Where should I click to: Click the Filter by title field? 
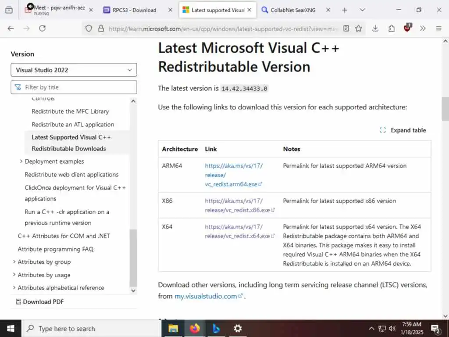[x=74, y=87]
